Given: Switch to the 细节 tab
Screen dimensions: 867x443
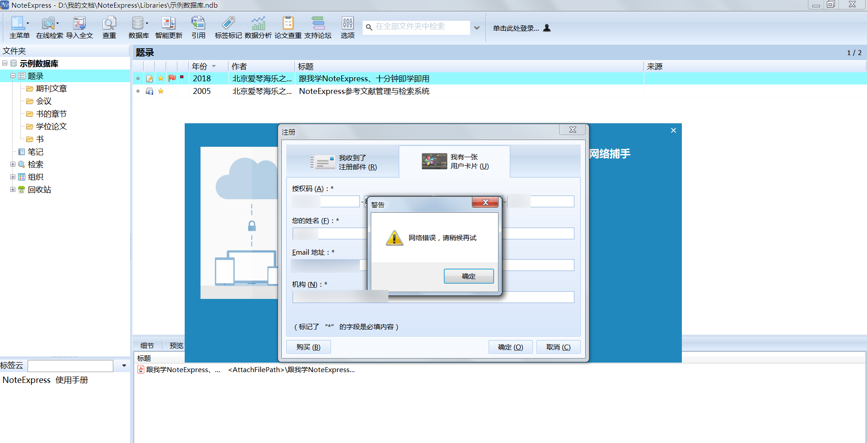Looking at the screenshot, I should point(147,345).
